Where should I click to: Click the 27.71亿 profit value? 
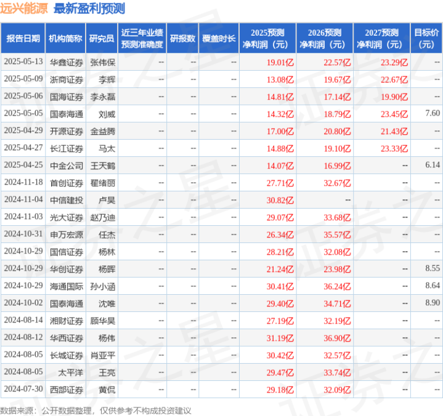click(280, 183)
